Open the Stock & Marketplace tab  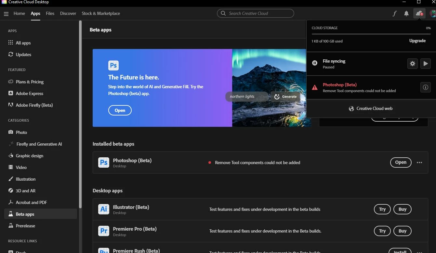(101, 13)
